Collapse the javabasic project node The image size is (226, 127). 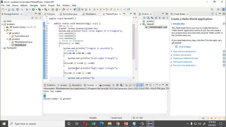tap(2, 24)
